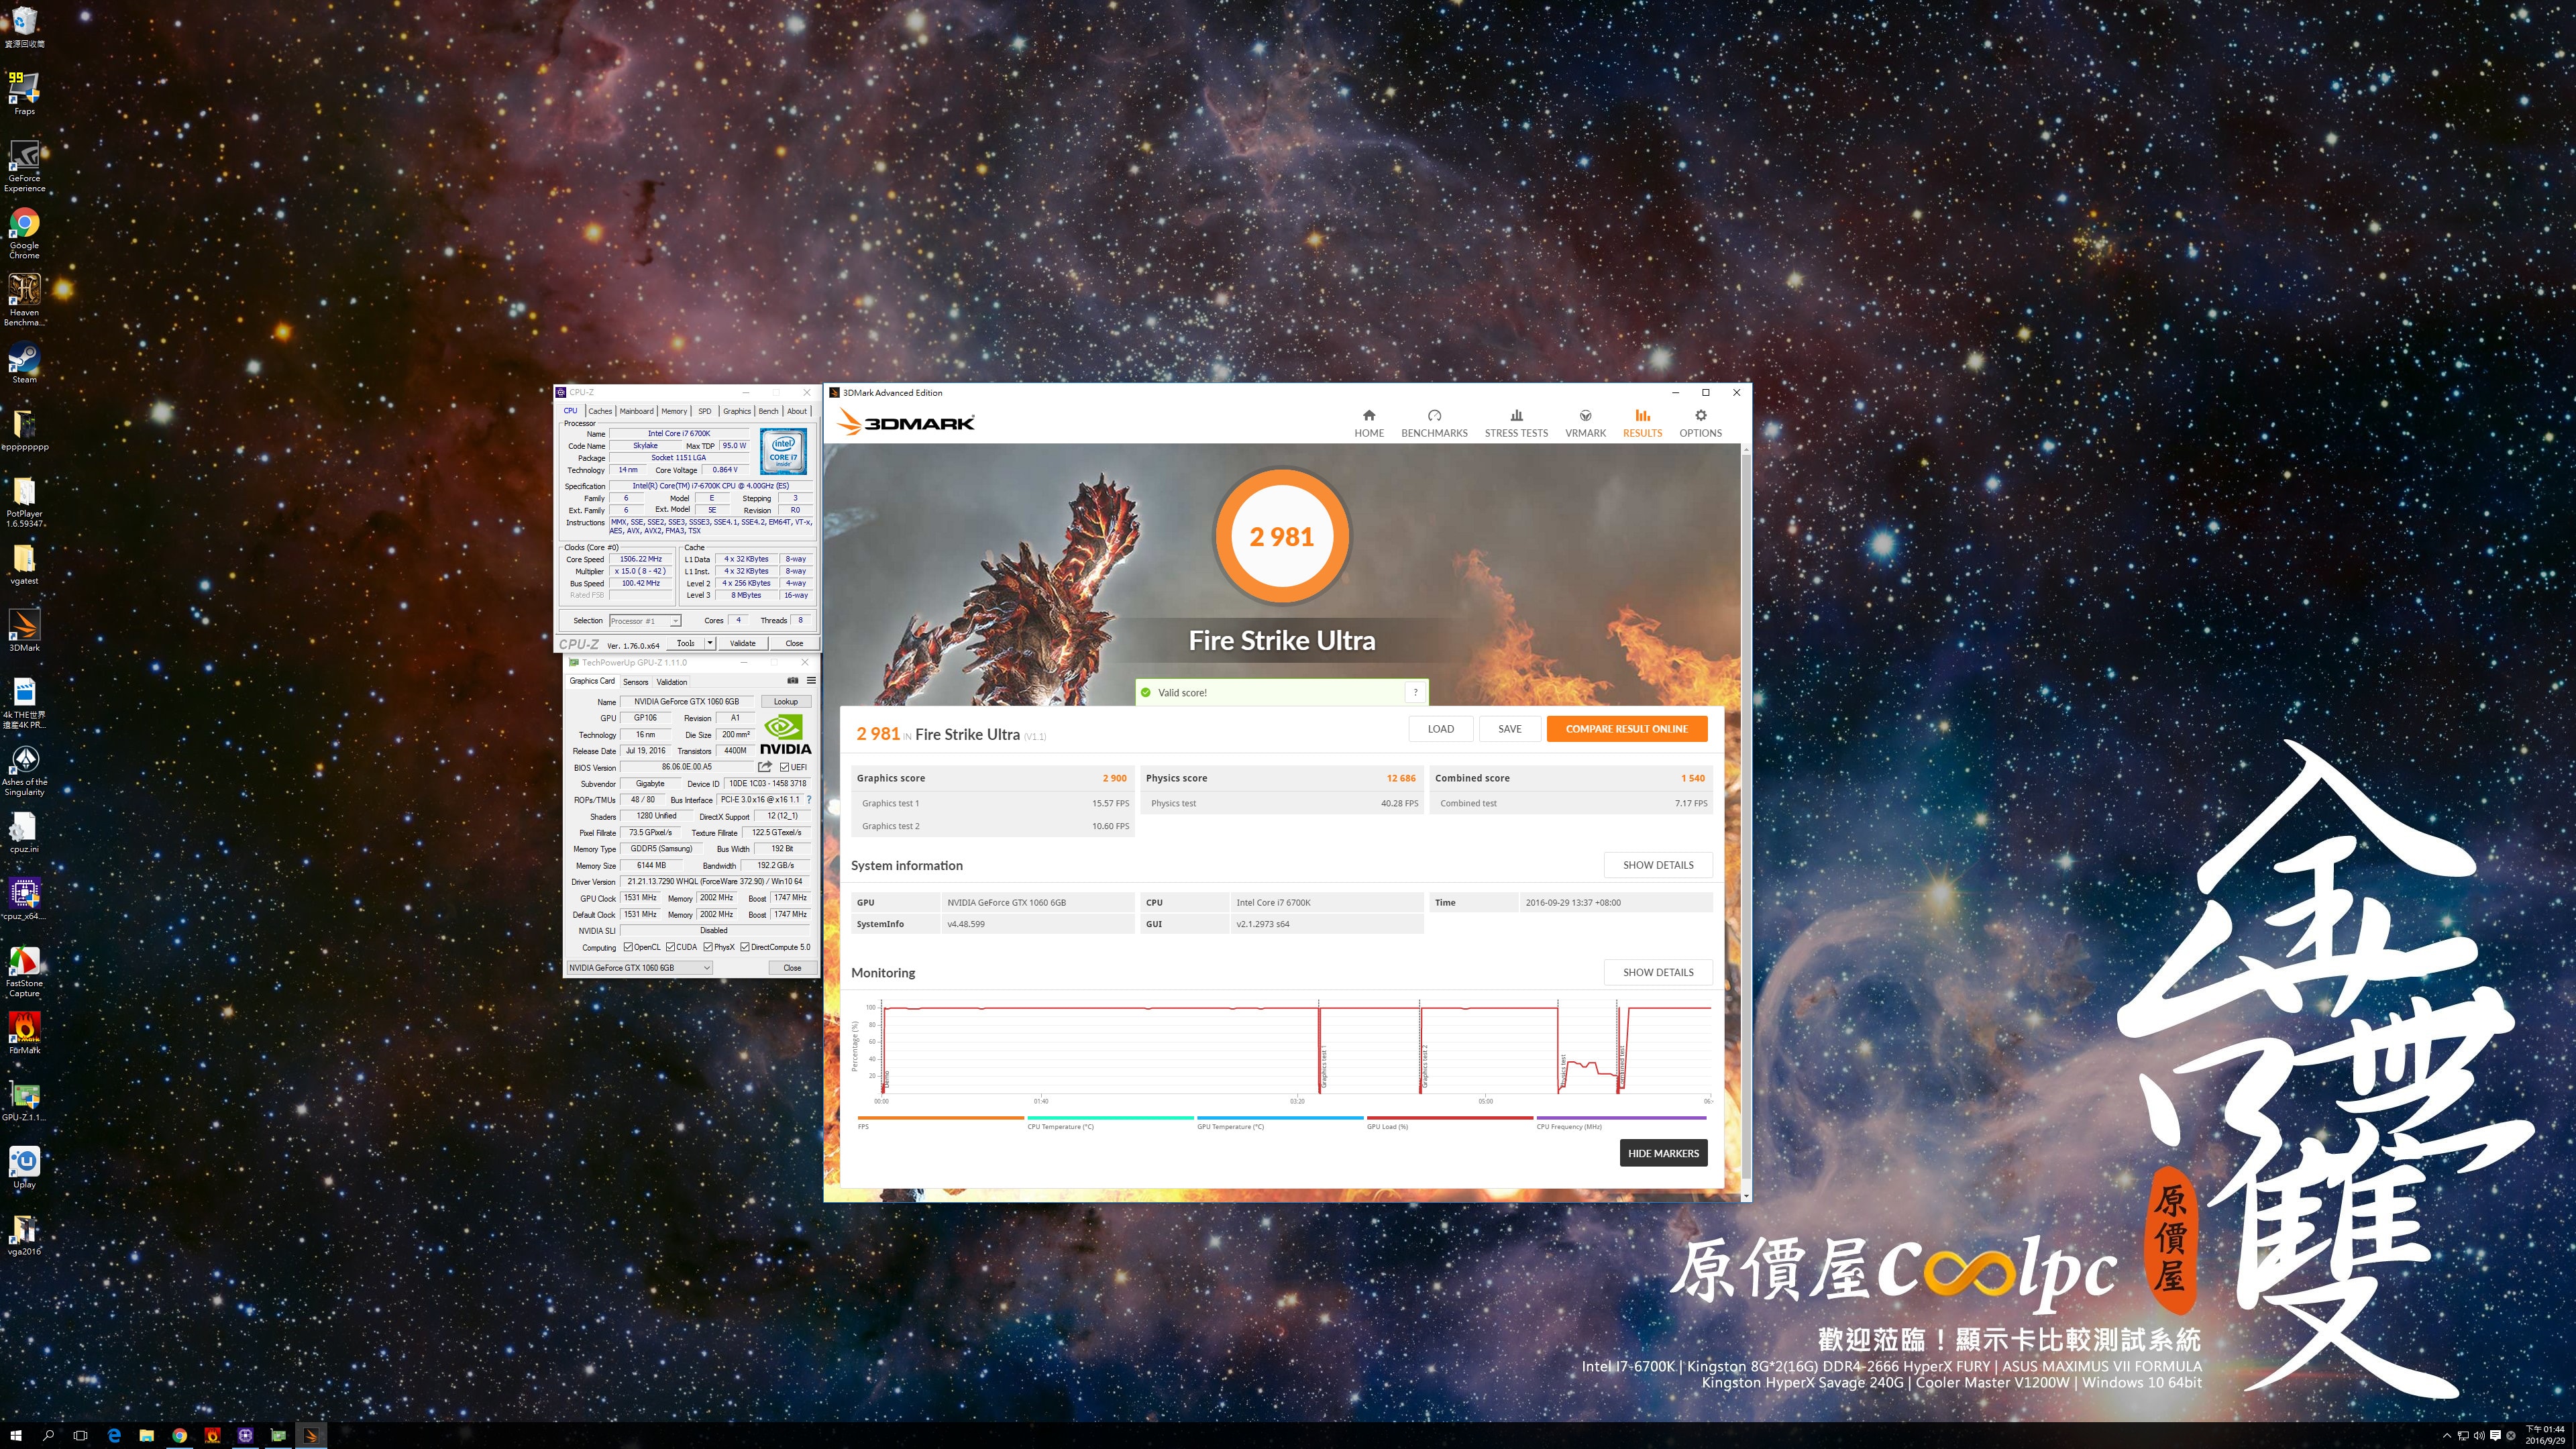Go to STRESS TESTS in 3DMark
Screen dimensions: 2576x1449
tap(1516, 423)
